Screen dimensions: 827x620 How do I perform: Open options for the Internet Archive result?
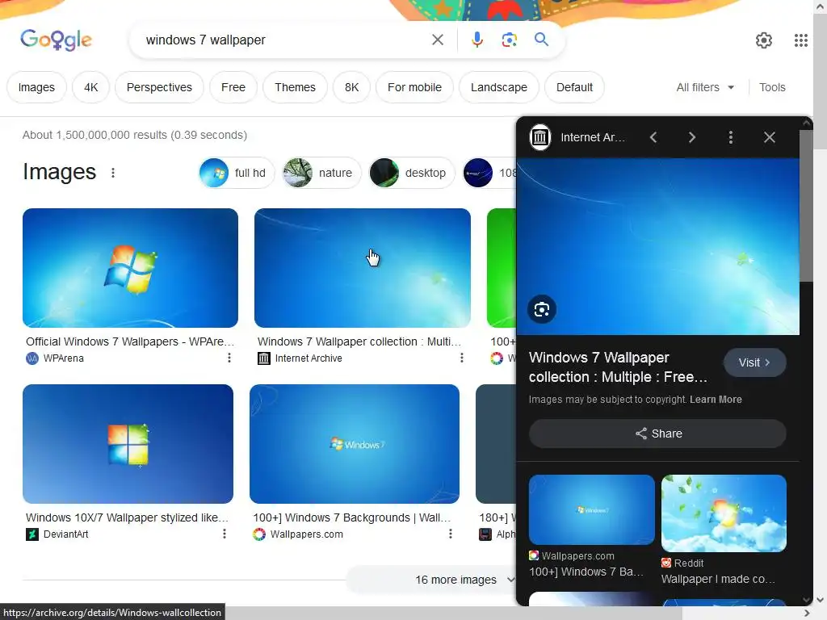tap(461, 358)
